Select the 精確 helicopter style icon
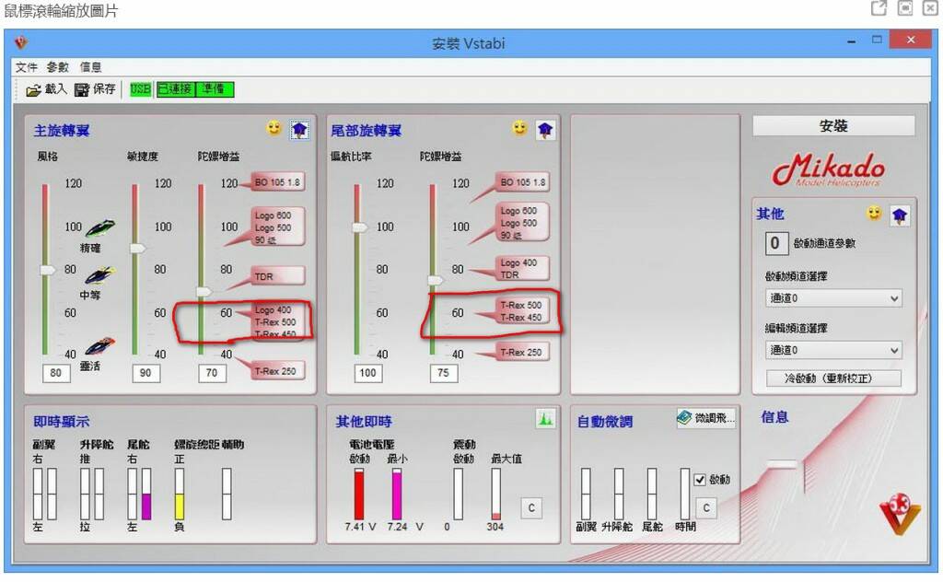 pos(99,227)
